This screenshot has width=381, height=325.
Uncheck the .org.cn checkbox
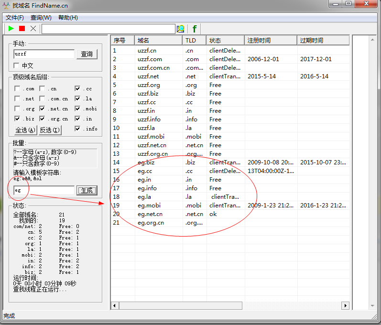coord(42,119)
